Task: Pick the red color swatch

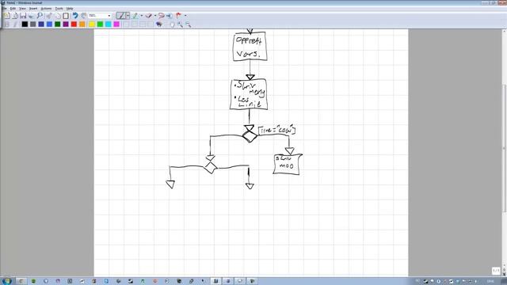Action: (74, 25)
